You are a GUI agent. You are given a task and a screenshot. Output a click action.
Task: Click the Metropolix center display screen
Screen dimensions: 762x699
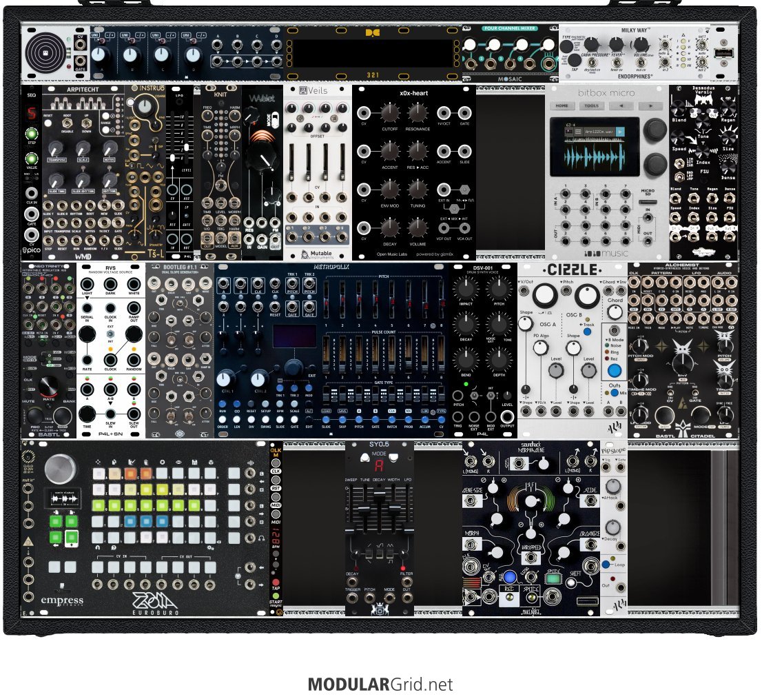[x=294, y=337]
